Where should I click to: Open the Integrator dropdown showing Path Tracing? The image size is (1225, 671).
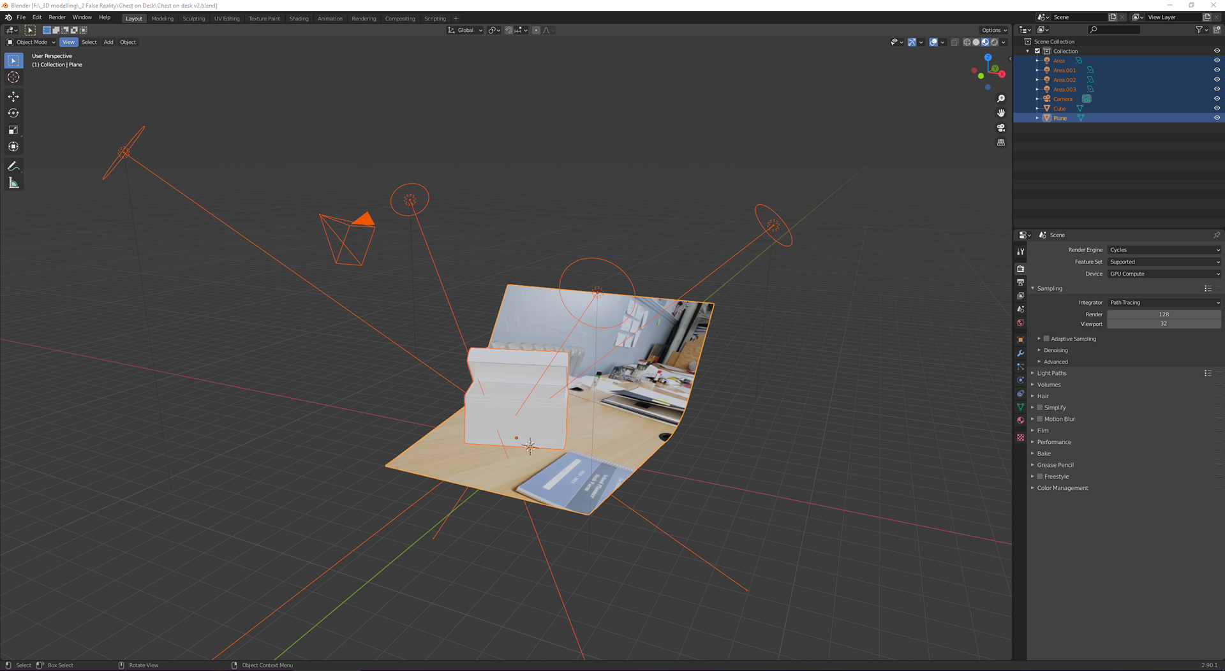coord(1164,302)
